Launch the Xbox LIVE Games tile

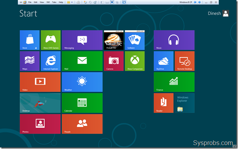point(51,40)
